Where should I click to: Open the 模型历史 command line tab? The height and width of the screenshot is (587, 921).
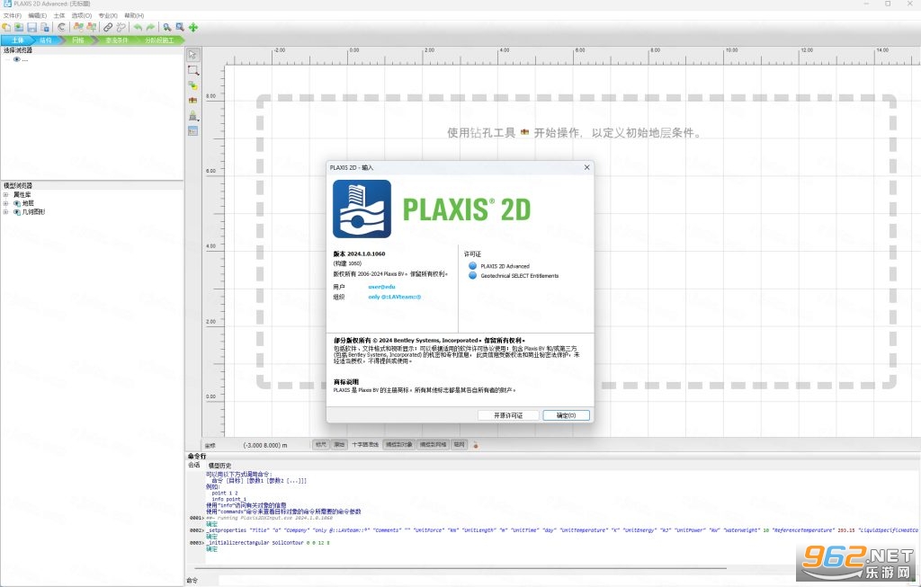(x=219, y=465)
